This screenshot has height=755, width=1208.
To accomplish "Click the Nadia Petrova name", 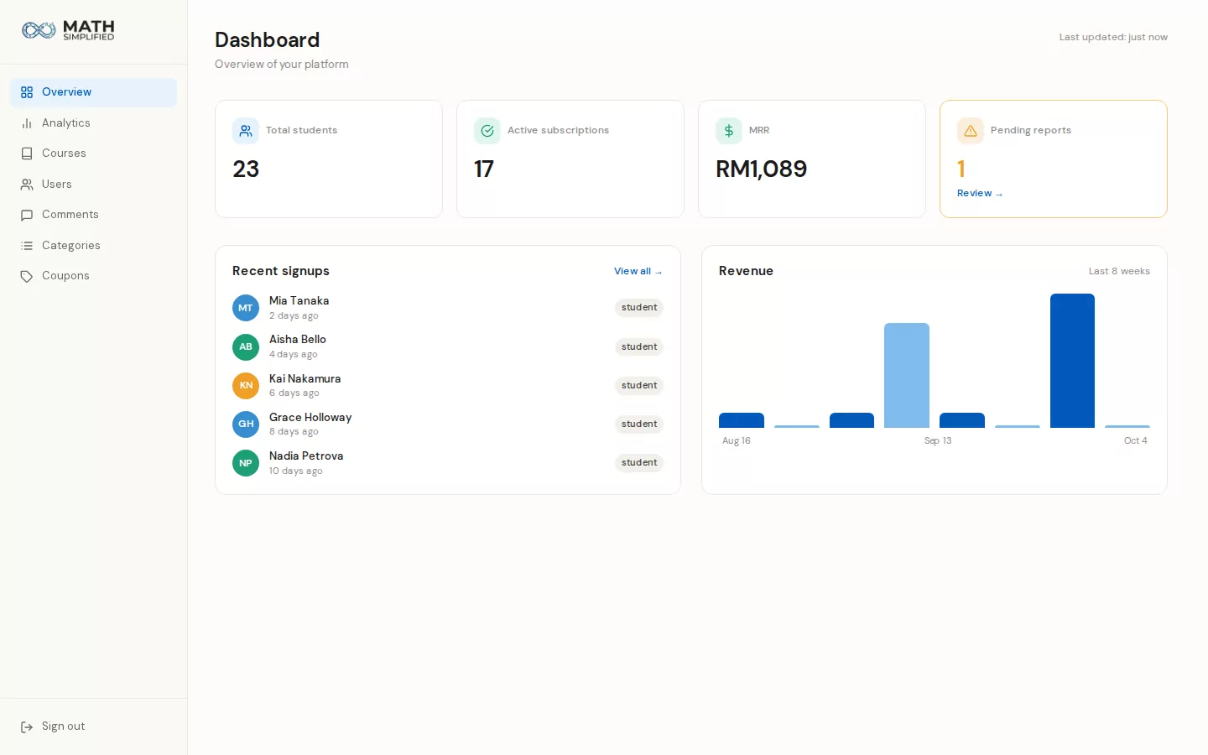I will tap(306, 456).
